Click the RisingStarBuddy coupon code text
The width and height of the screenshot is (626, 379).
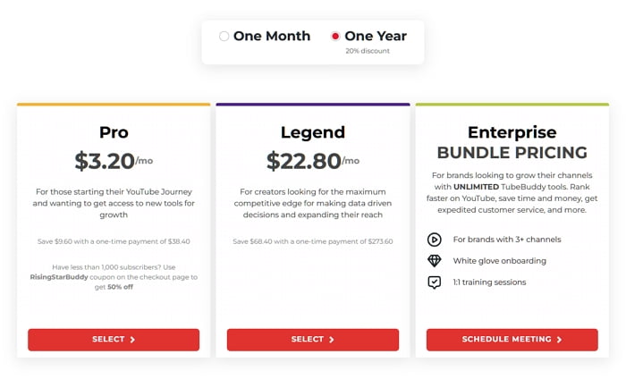click(x=59, y=277)
